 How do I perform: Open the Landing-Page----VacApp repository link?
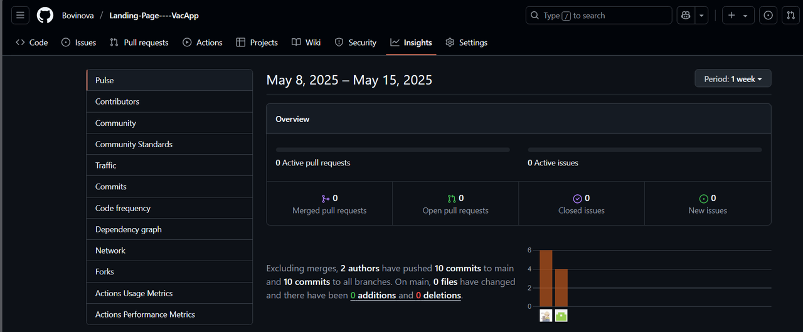pyautogui.click(x=154, y=16)
